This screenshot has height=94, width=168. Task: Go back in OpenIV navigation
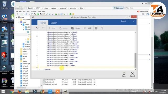pyautogui.click(x=18, y=8)
